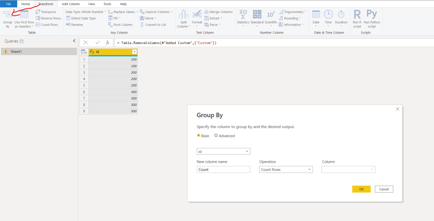Image resolution: width=434 pixels, height=221 pixels.
Task: Open the Rounding dropdown
Action: point(290,18)
